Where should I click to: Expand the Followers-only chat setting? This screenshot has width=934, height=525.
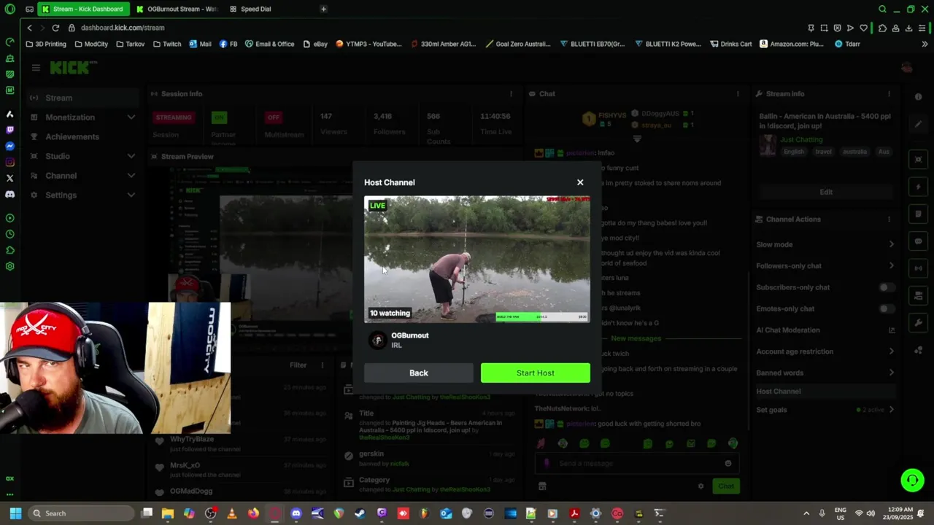point(825,266)
